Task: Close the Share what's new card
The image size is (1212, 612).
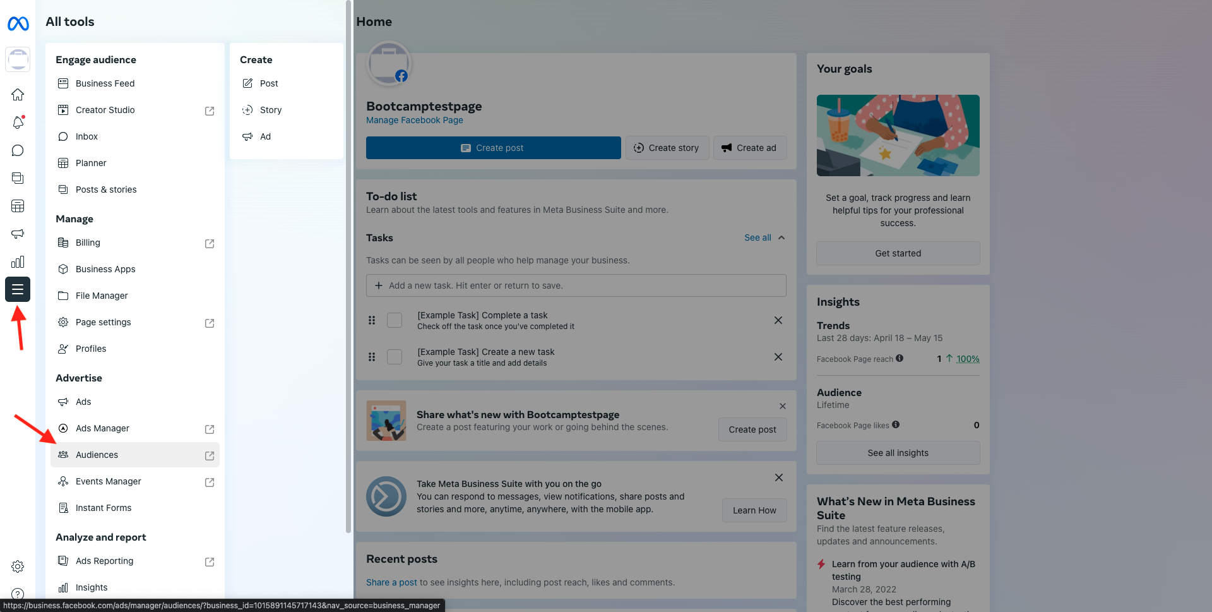Action: (x=783, y=406)
